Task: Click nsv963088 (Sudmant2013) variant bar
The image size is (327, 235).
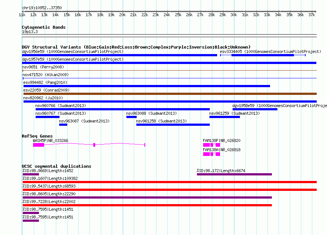Action: [x=132, y=117]
